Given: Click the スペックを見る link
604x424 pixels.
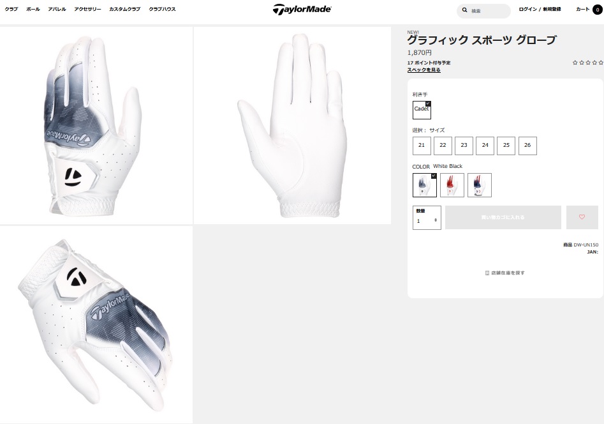Looking at the screenshot, I should tap(424, 70).
